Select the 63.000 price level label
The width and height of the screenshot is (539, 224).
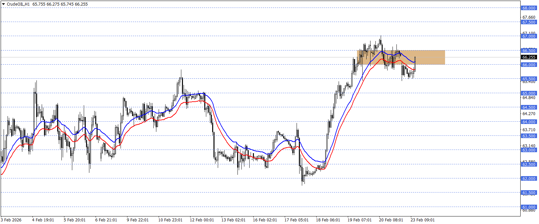coord(529,150)
